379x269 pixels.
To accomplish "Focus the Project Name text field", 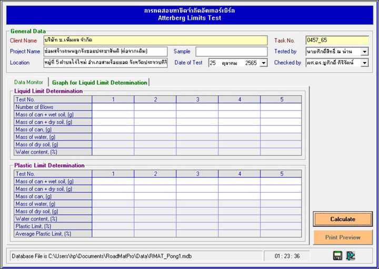I will pos(105,52).
